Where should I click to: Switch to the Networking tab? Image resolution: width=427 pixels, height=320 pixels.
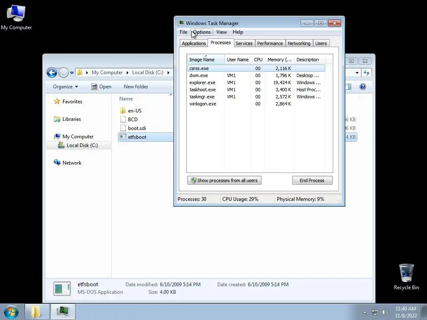(299, 43)
